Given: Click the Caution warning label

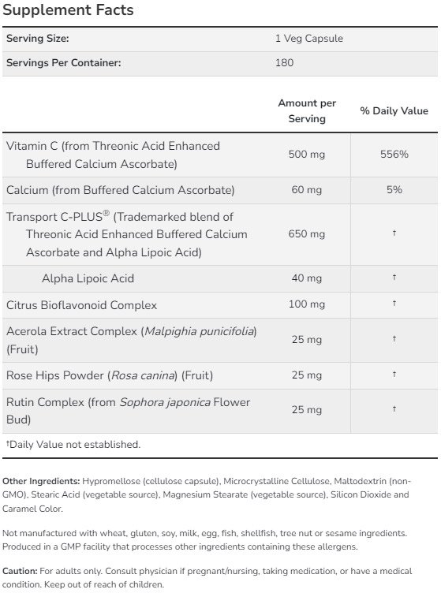Looking at the screenshot, I should 20,571.
